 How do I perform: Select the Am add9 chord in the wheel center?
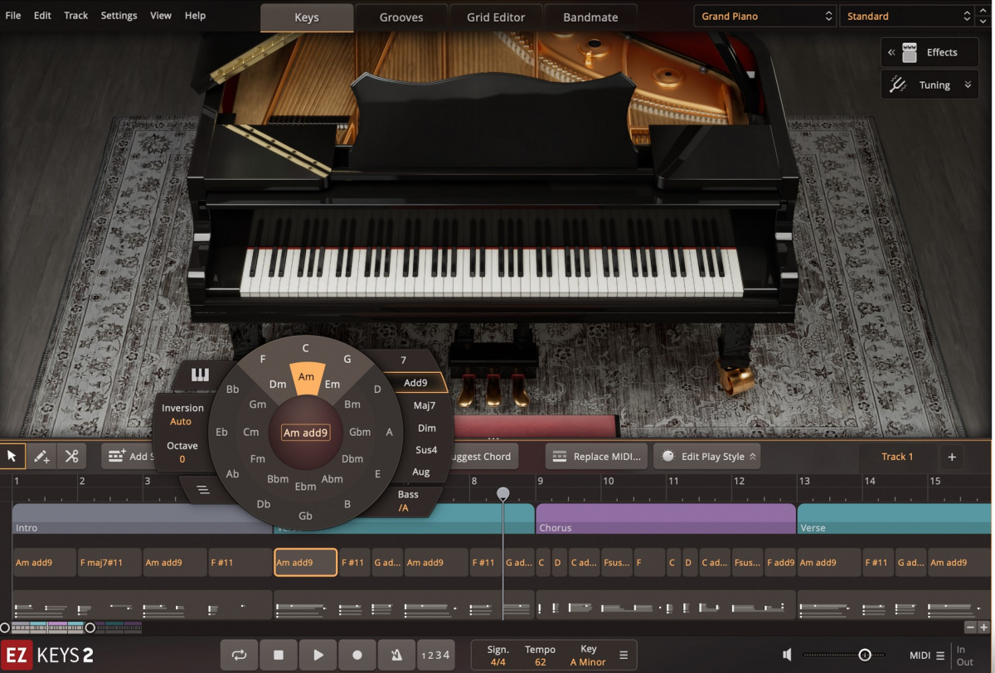coord(305,432)
